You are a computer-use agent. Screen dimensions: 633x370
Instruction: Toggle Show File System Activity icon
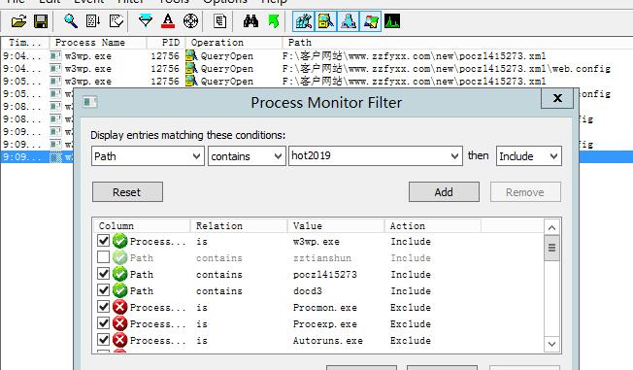pos(325,21)
